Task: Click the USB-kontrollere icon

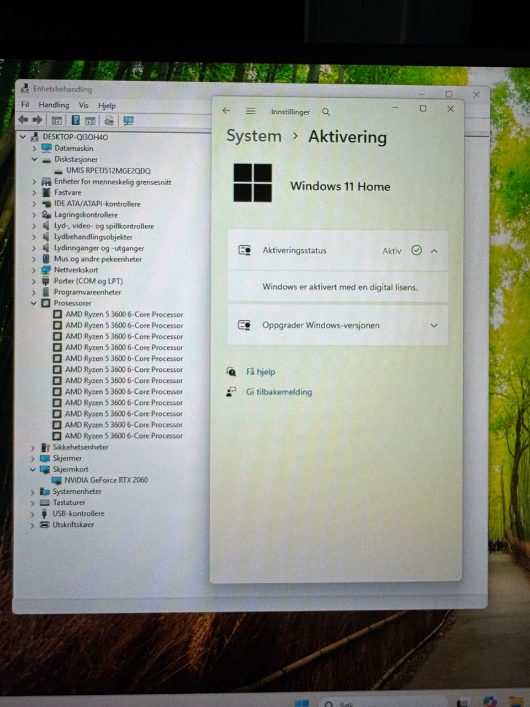Action: click(45, 514)
